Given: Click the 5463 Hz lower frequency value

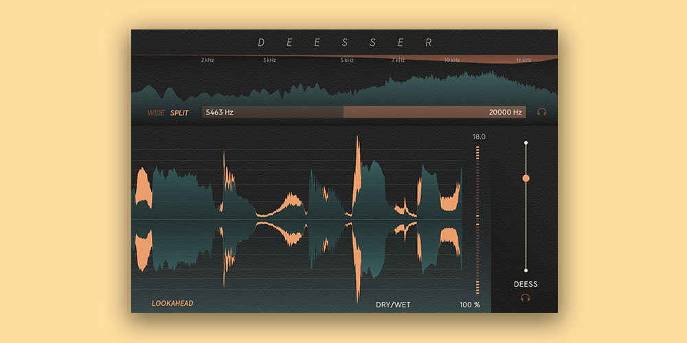Looking at the screenshot, I should click(x=220, y=112).
